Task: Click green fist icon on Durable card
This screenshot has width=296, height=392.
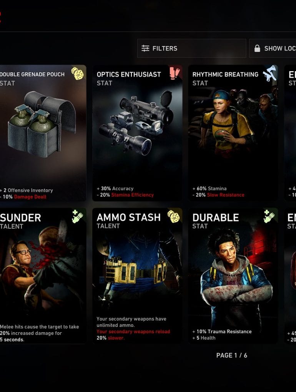Action: click(269, 216)
